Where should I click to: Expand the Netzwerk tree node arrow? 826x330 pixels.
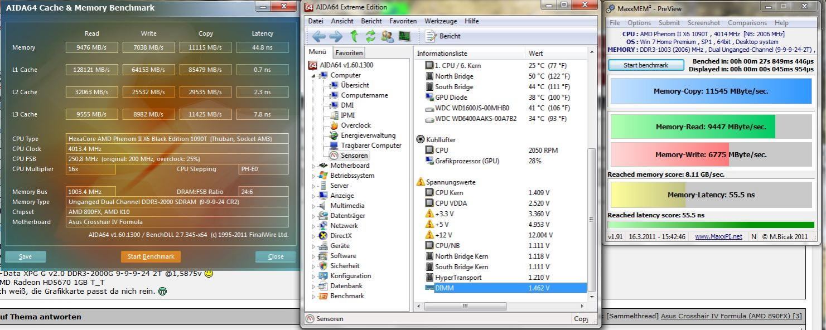[313, 226]
